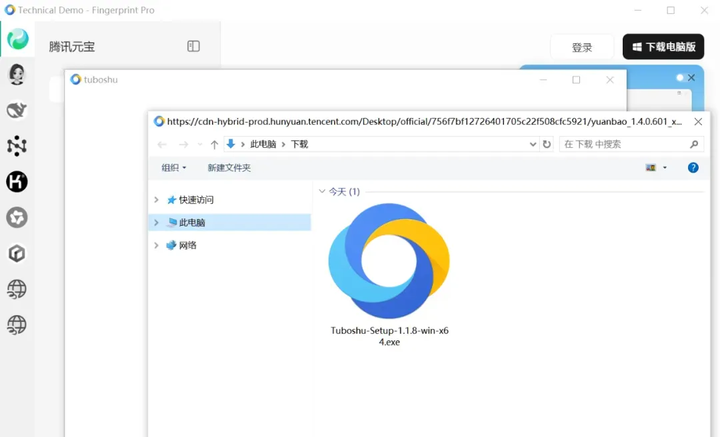720x437 pixels.
Task: Open the address path history dropdown
Action: pyautogui.click(x=533, y=144)
